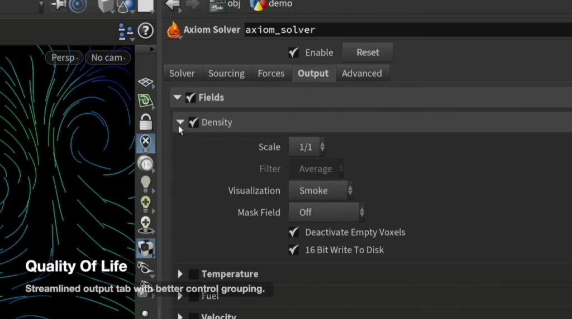572x319 pixels.
Task: Open the Visualization Smoke dropdown
Action: (321, 191)
